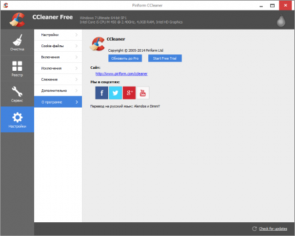This screenshot has width=295, height=236.
Task: Click the translators credit text Alendos и DimmY
Action: click(x=147, y=106)
